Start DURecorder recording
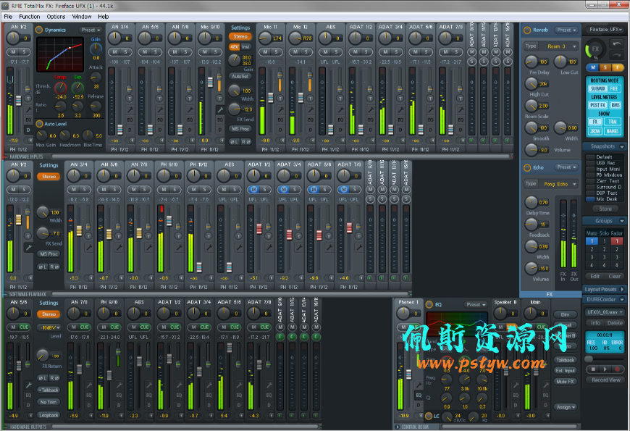This screenshot has height=431, width=630. click(617, 369)
